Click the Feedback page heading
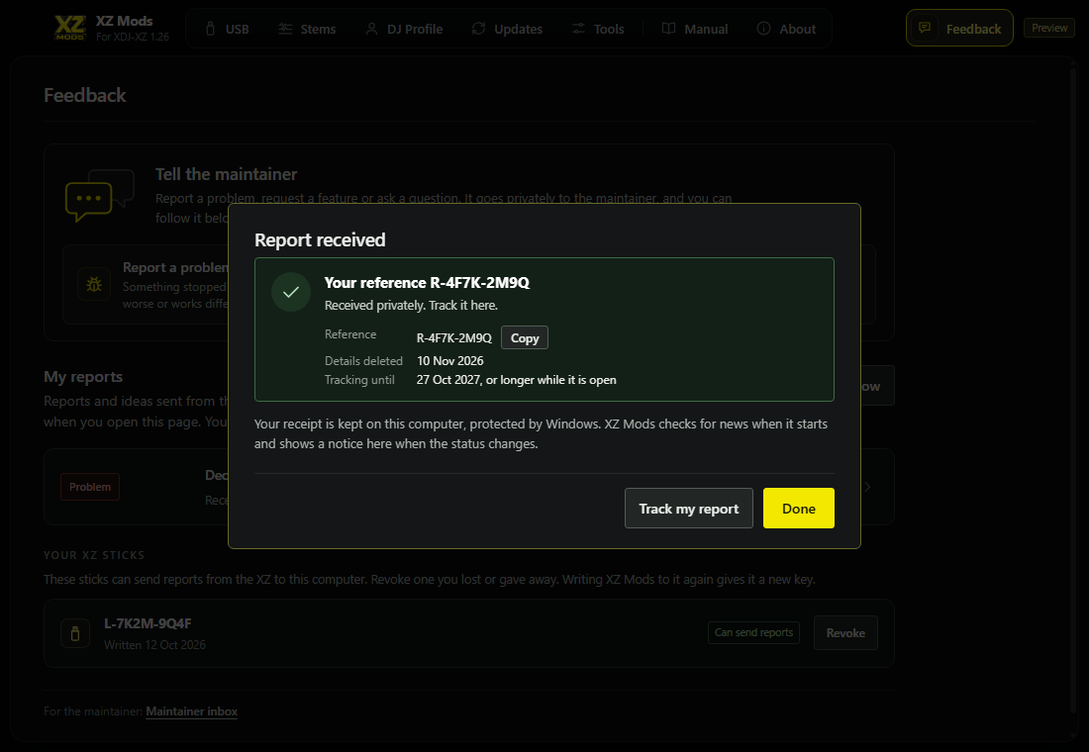 85,95
